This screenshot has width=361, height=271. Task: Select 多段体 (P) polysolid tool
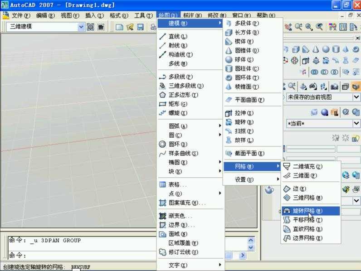[x=252, y=23]
